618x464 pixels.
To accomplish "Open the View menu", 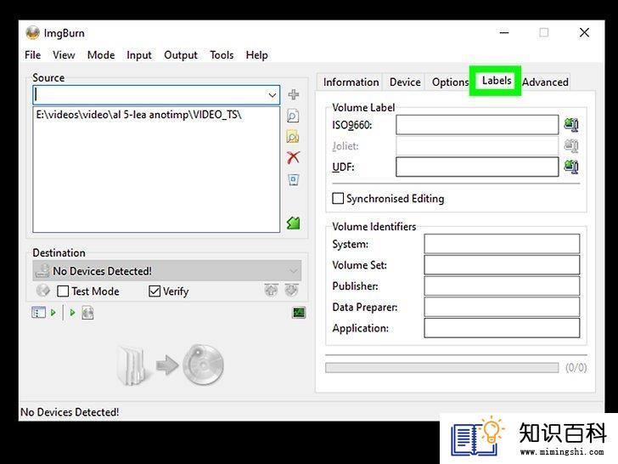I will (64, 55).
